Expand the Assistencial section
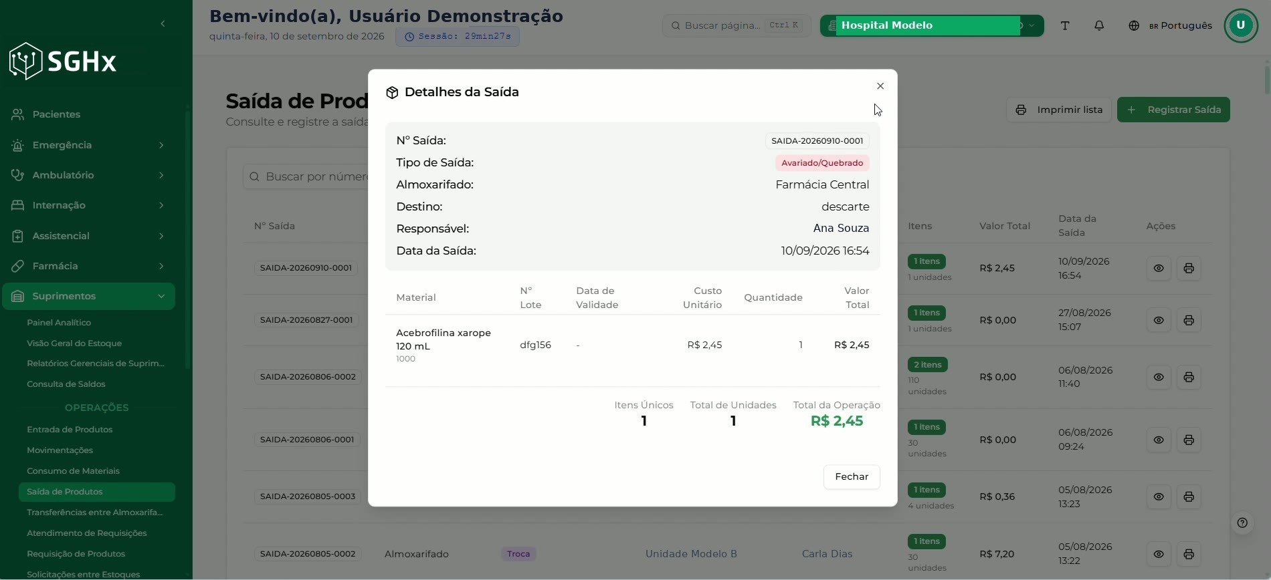This screenshot has width=1271, height=580. click(x=88, y=236)
